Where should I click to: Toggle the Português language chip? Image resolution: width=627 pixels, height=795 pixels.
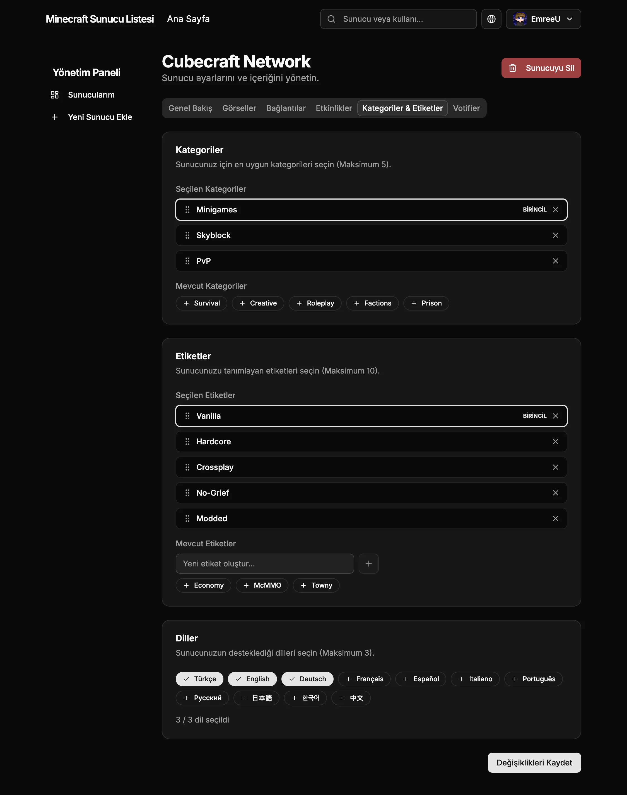533,679
